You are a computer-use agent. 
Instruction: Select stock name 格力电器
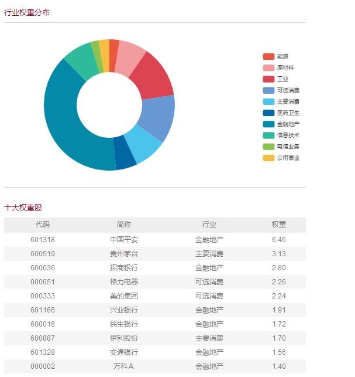[x=124, y=282]
